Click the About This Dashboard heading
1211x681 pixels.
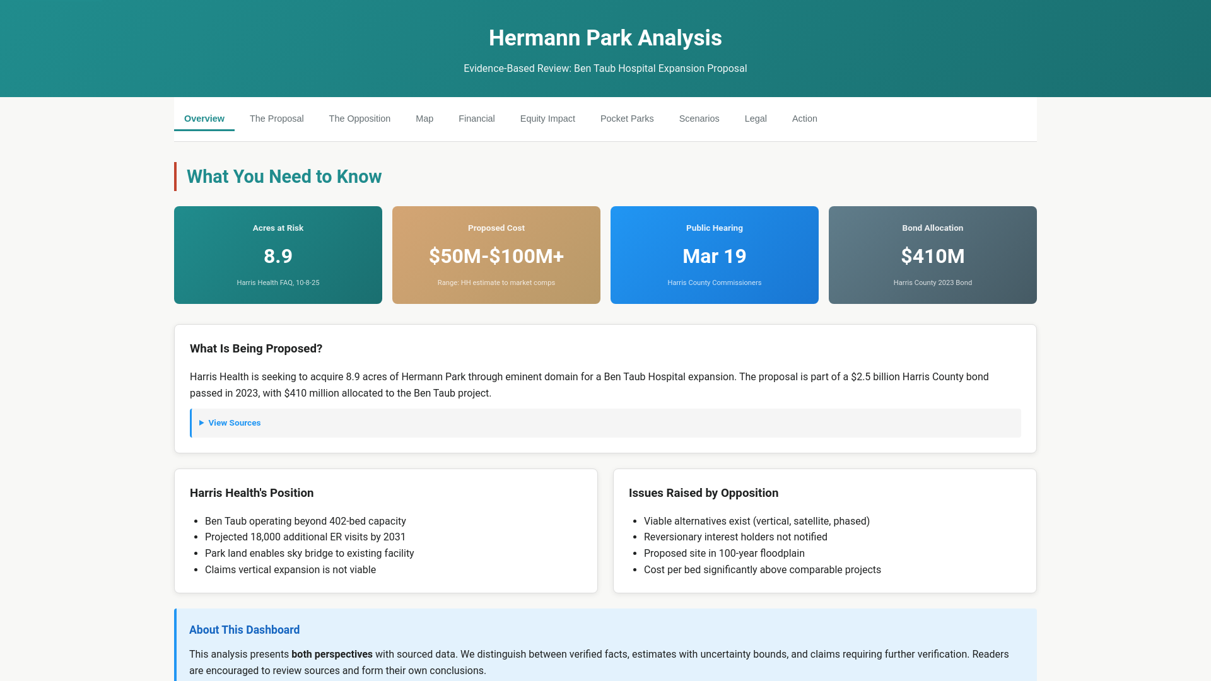click(x=244, y=630)
